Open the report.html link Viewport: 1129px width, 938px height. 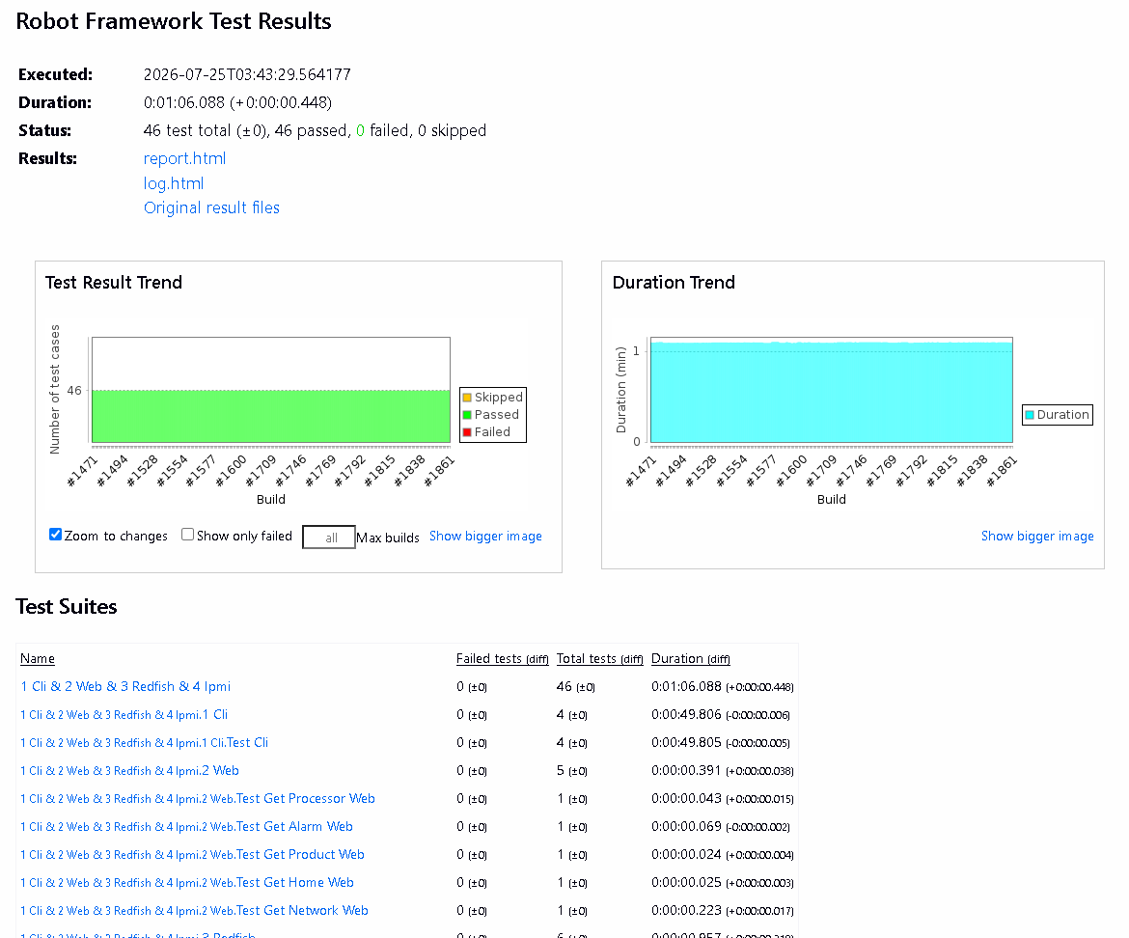[184, 158]
